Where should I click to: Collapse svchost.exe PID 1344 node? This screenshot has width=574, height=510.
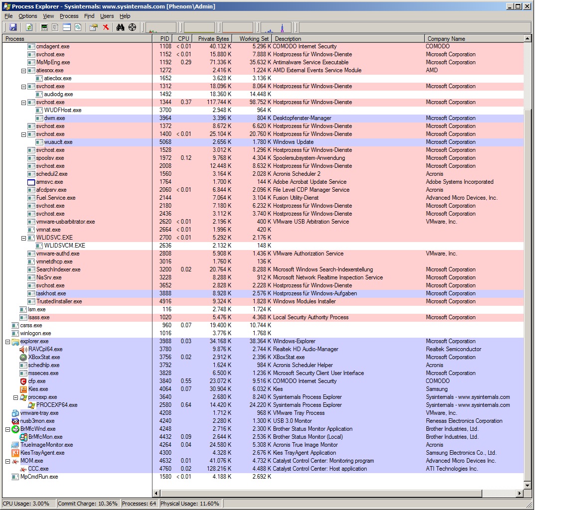23,103
